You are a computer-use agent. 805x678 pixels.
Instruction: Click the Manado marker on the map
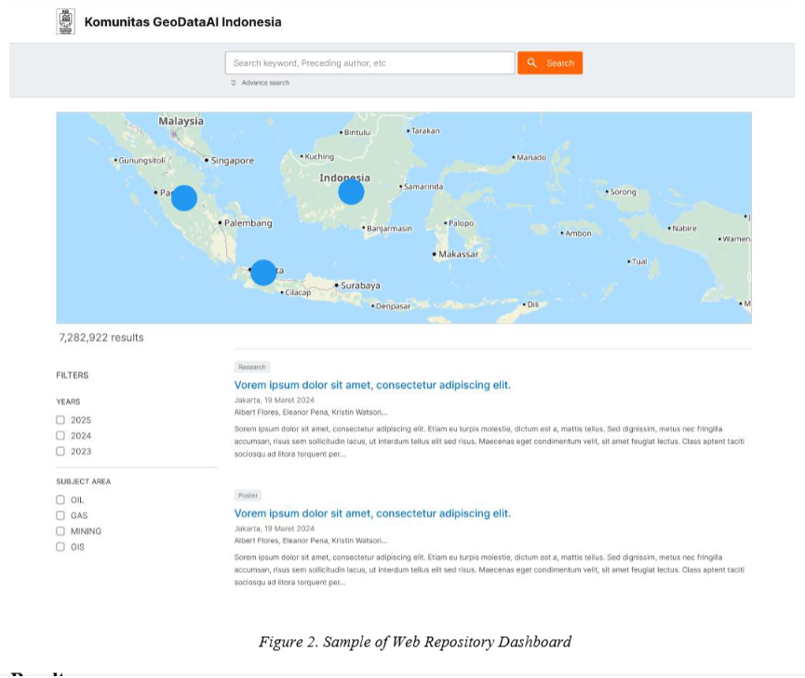click(513, 155)
